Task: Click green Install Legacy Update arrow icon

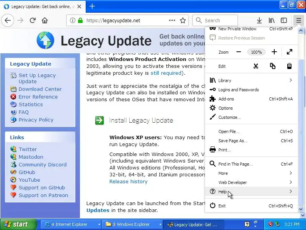Action: tap(99, 120)
